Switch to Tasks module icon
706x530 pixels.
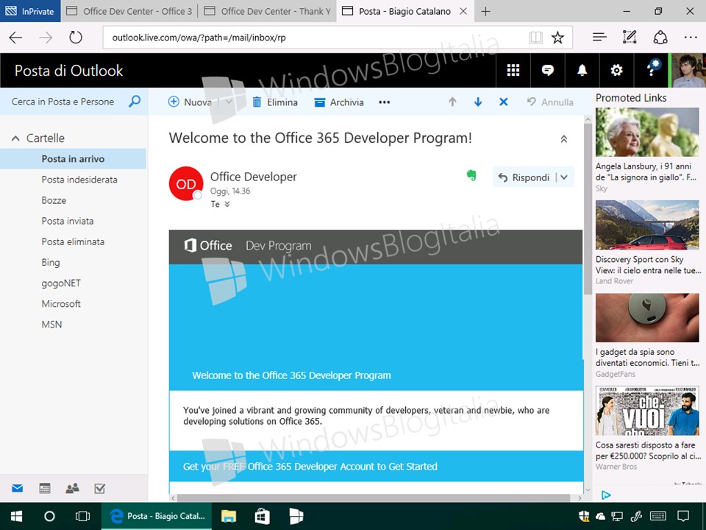(99, 489)
